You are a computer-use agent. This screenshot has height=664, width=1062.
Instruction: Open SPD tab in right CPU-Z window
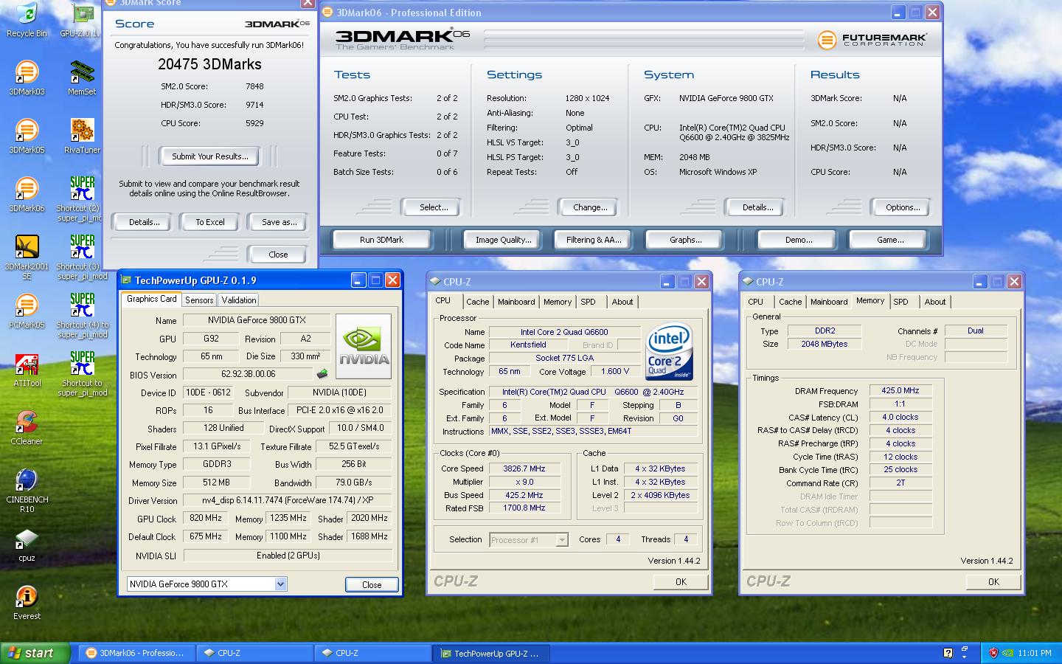901,302
